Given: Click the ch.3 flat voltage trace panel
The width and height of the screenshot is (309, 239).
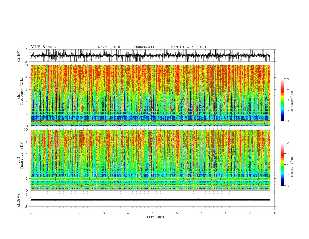Looking at the screenshot, I should click(x=153, y=200).
